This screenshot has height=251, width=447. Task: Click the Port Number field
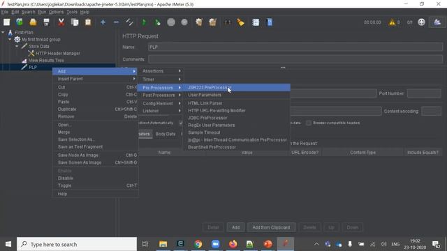[x=424, y=93]
